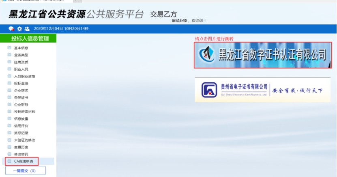
Task: Click the 贵州省电子证书有限公司 banner image
Action: pyautogui.click(x=262, y=90)
